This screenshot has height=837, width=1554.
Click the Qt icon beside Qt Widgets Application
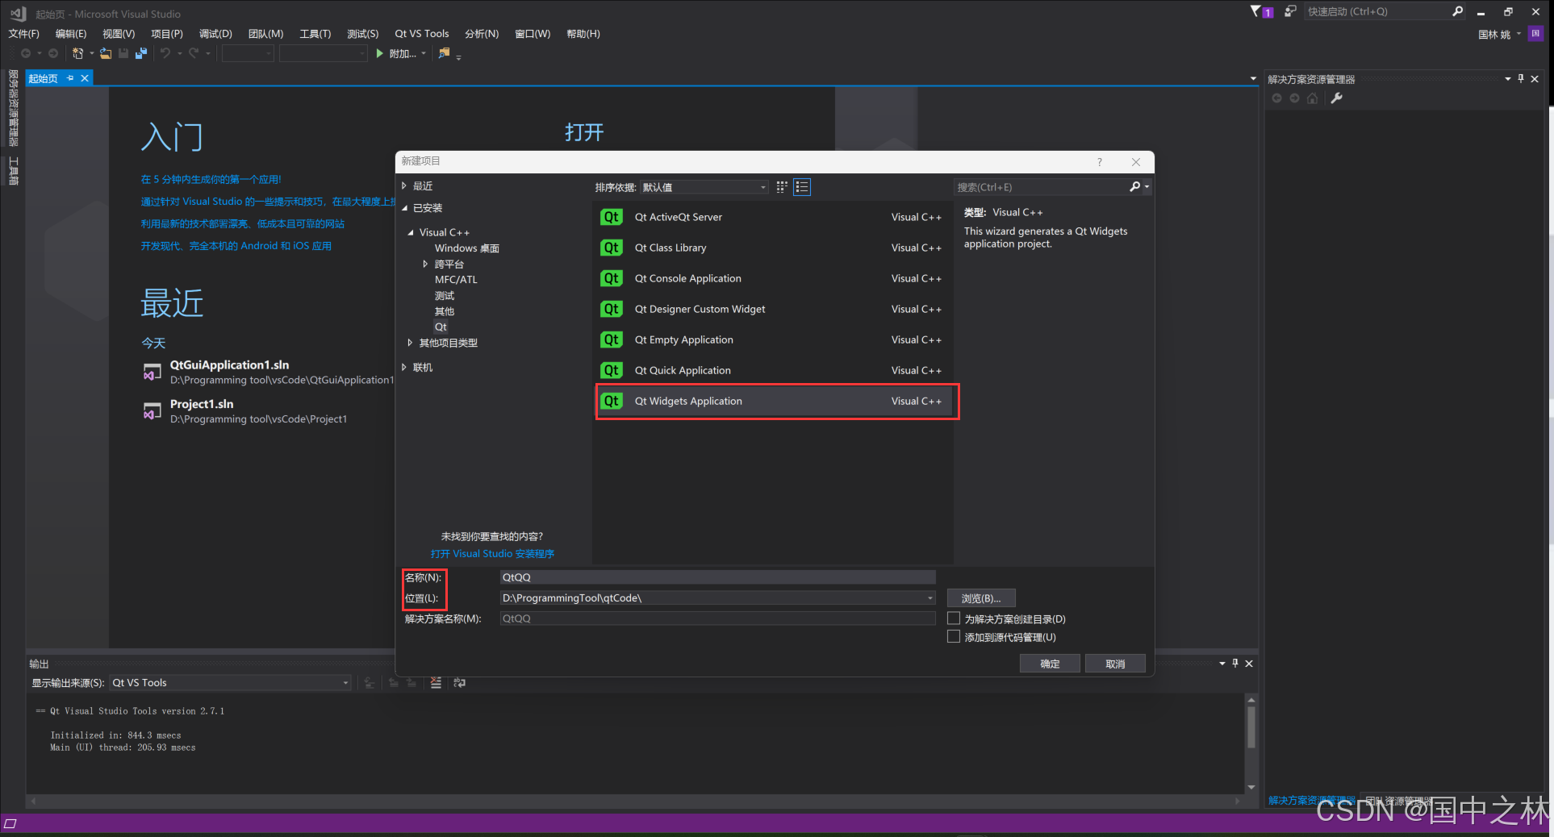(x=612, y=401)
